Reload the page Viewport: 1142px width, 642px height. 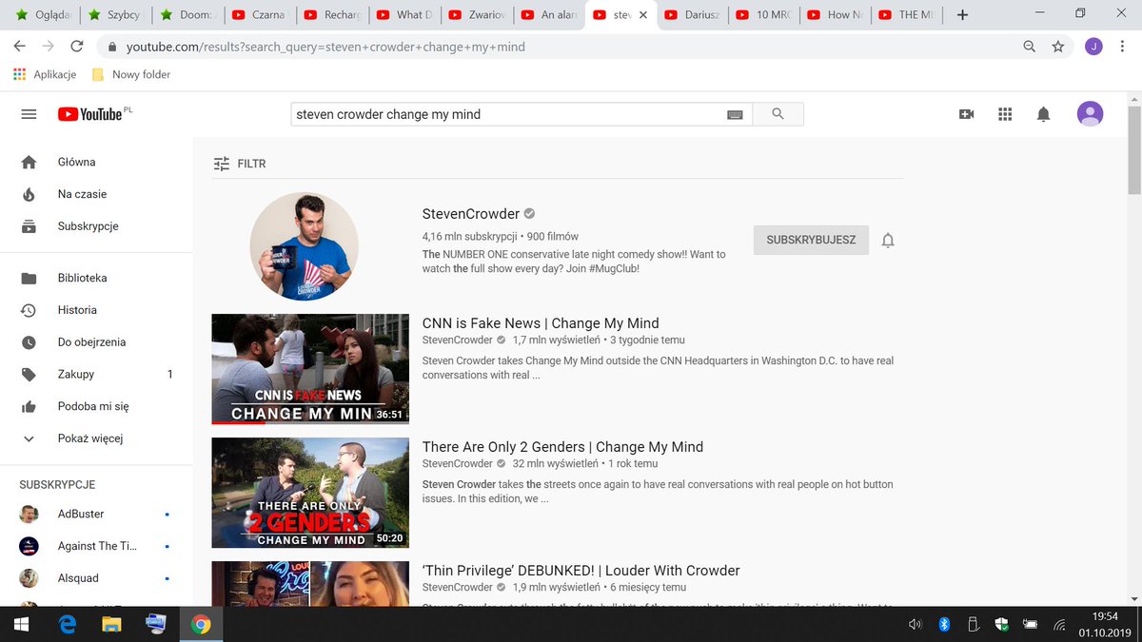[x=77, y=46]
